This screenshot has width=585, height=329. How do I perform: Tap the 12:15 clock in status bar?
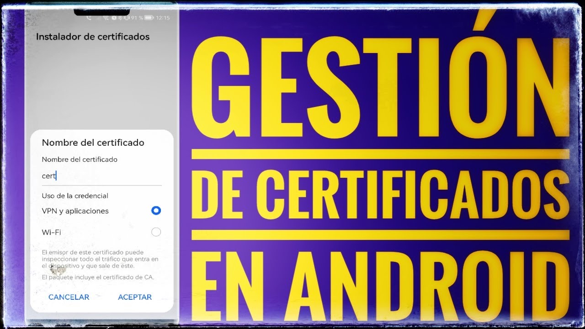(163, 18)
